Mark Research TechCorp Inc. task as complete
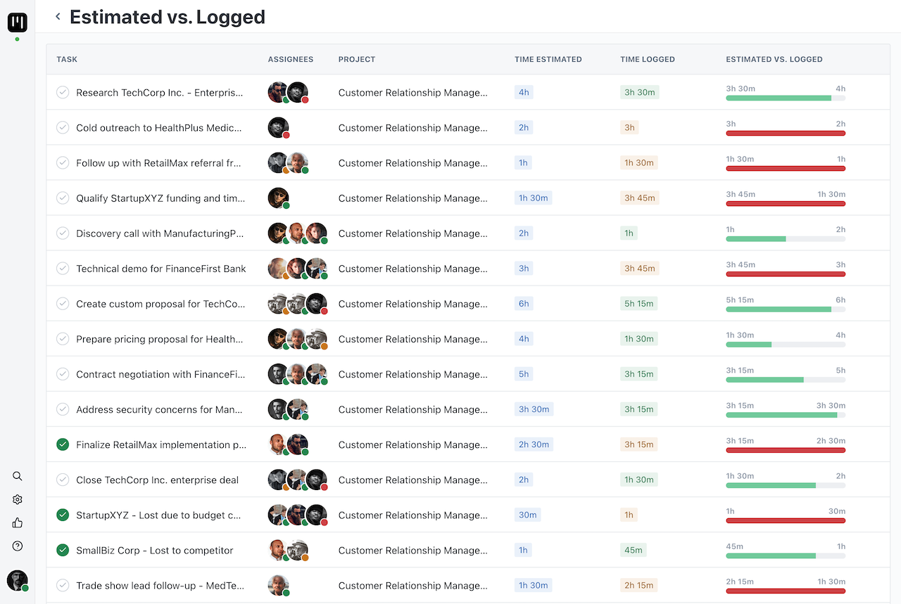The height and width of the screenshot is (604, 901). [x=63, y=92]
